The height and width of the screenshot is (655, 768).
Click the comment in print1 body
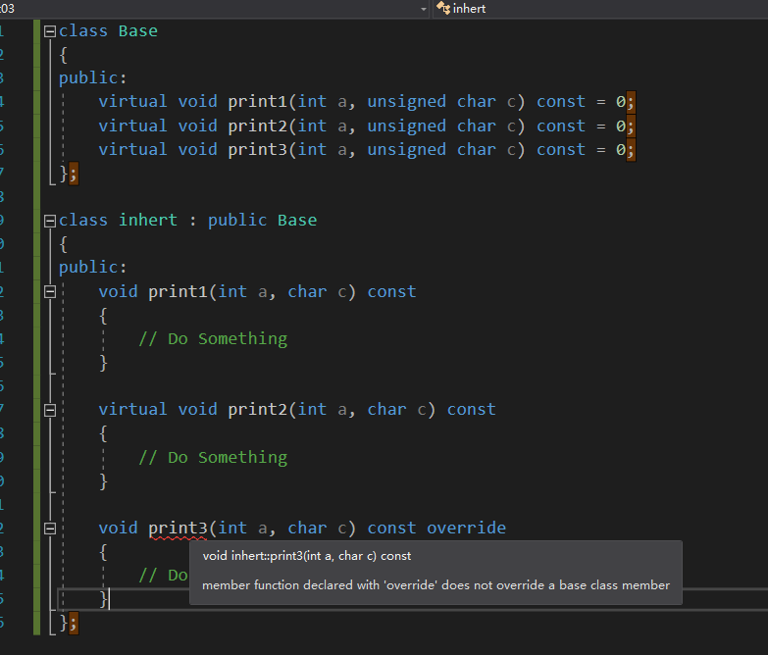pyautogui.click(x=213, y=338)
